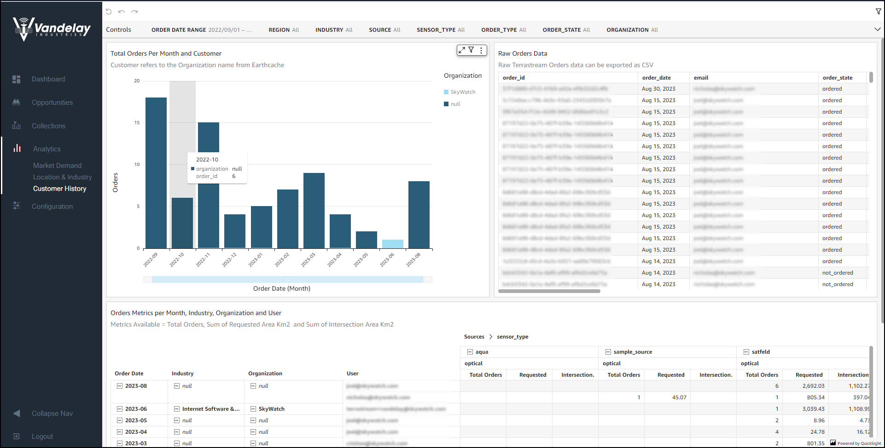The image size is (885, 448).
Task: Open the ORGANIZATION filter dropdown
Action: pos(632,30)
